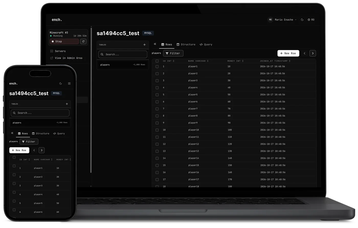
Task: Stop the Minecraft #3 server
Action: (64, 41)
